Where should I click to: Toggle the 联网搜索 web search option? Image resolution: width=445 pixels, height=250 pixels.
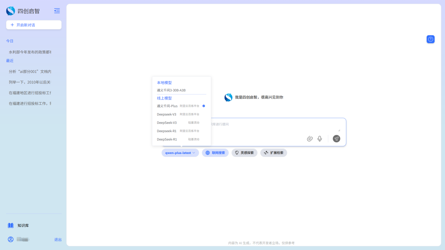point(215,153)
